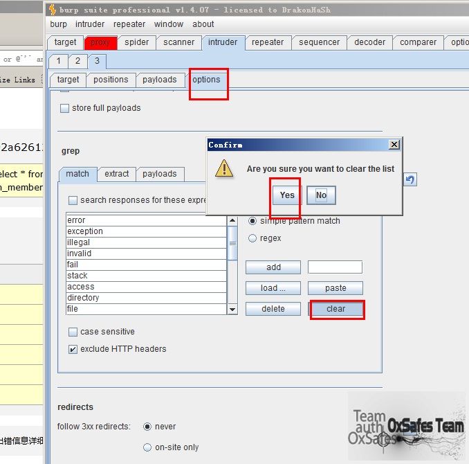This screenshot has width=469, height=464.
Task: Click scroll up arrow of expression list
Action: pos(232,220)
